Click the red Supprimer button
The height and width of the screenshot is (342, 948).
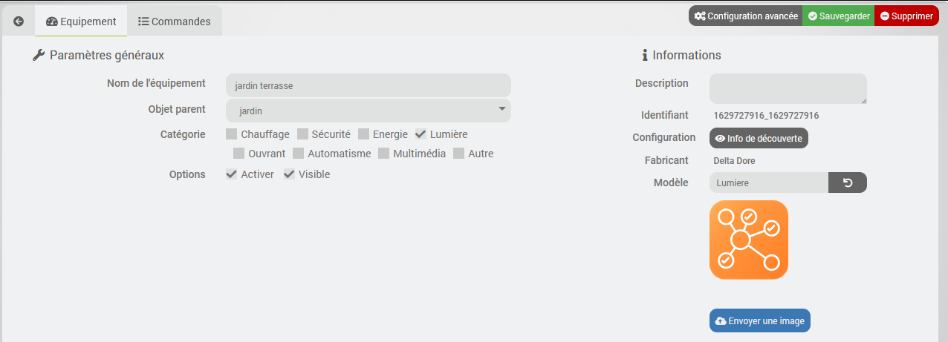[906, 16]
